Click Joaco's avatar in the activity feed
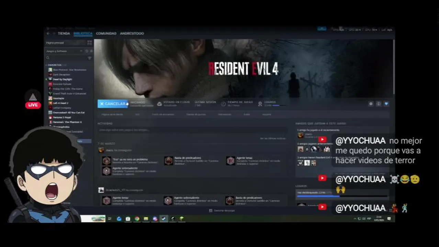This screenshot has width=439, height=247. coord(101,150)
